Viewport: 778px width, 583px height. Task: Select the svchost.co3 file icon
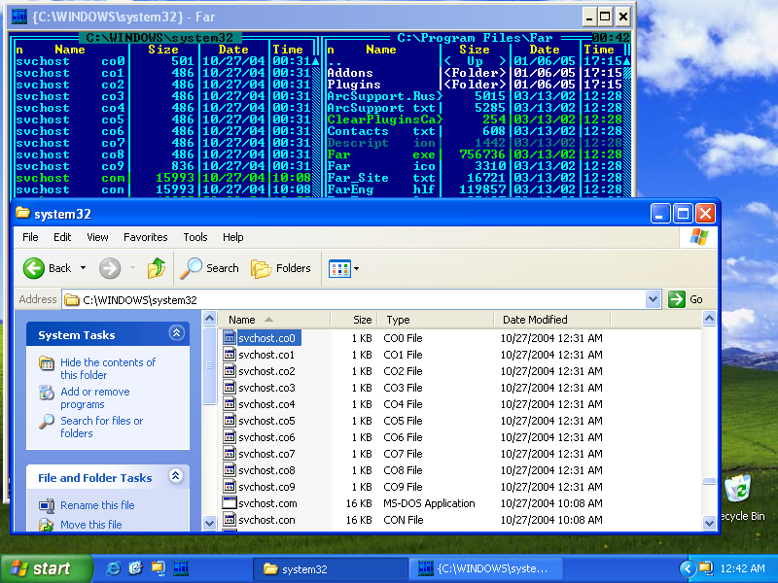click(230, 387)
